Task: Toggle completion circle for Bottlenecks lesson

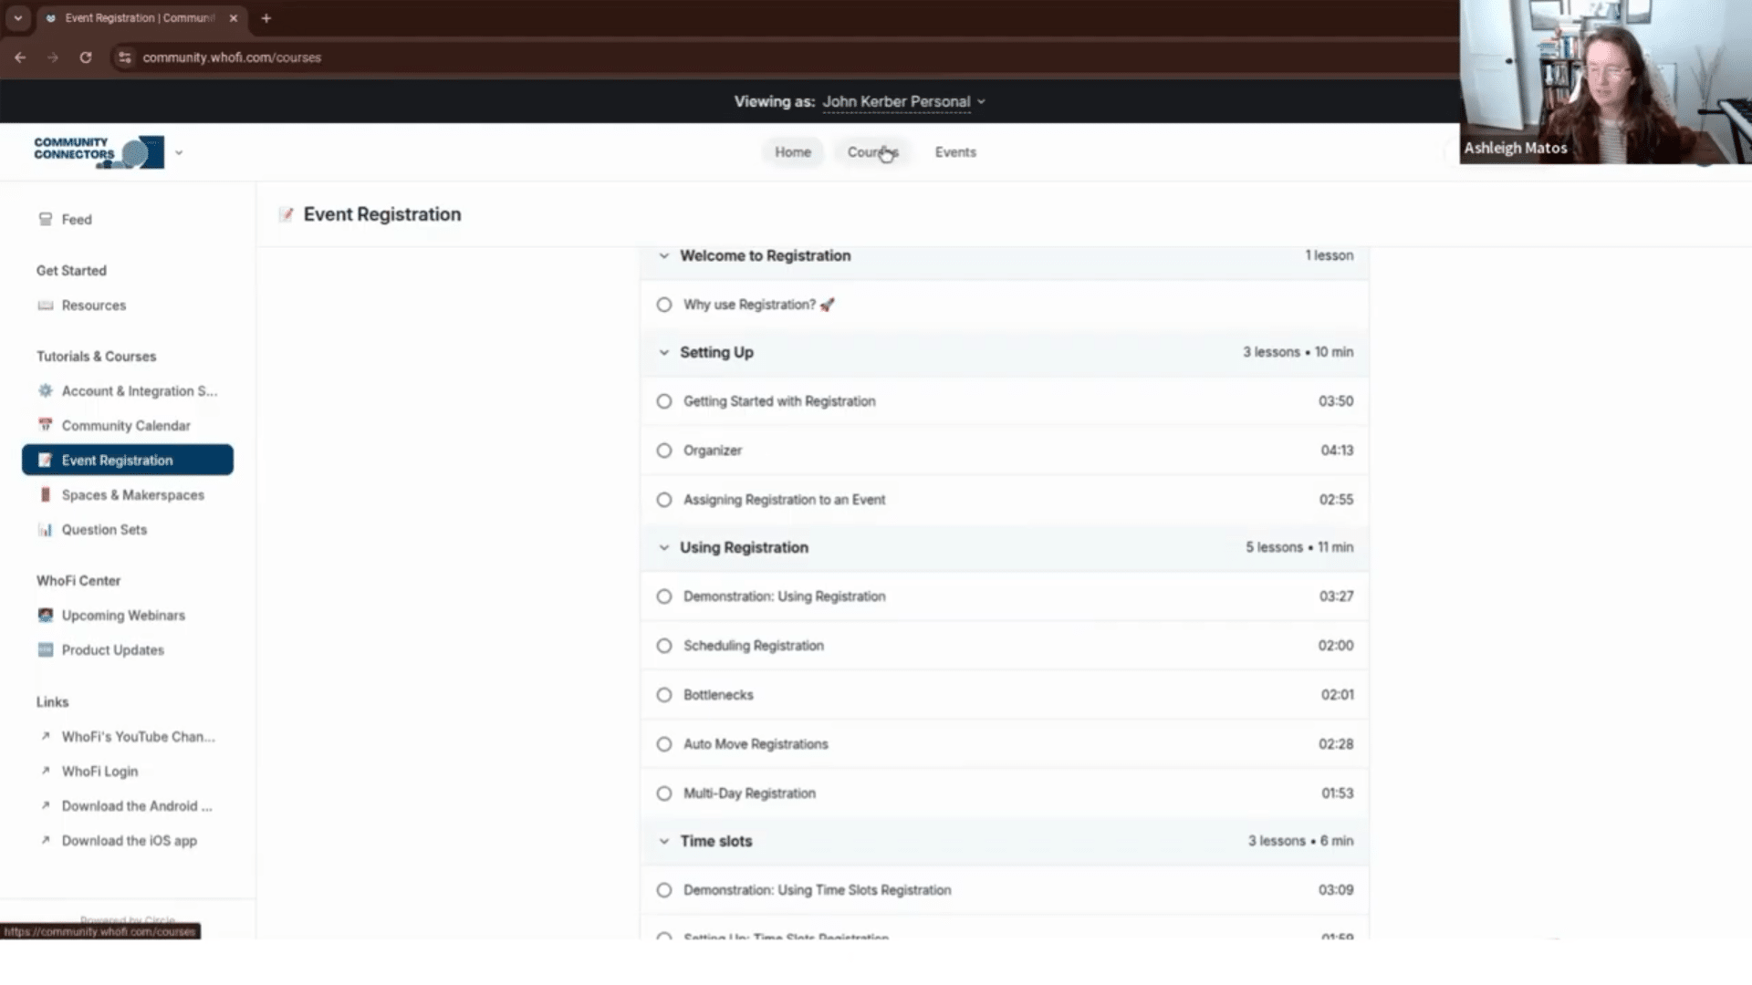Action: pos(664,695)
